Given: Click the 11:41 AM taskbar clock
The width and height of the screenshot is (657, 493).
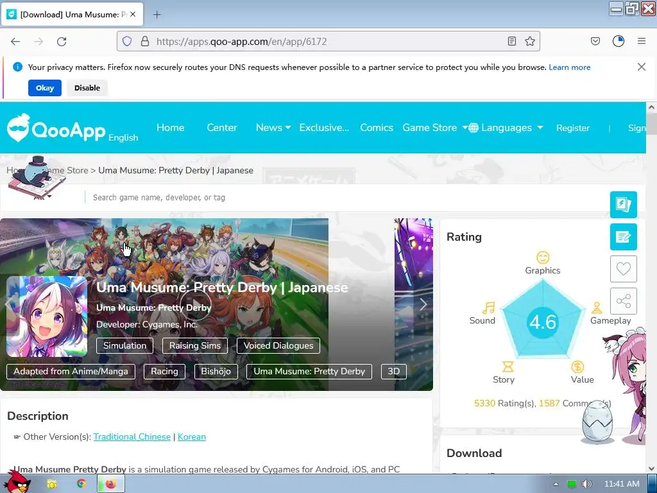Looking at the screenshot, I should click(x=622, y=484).
